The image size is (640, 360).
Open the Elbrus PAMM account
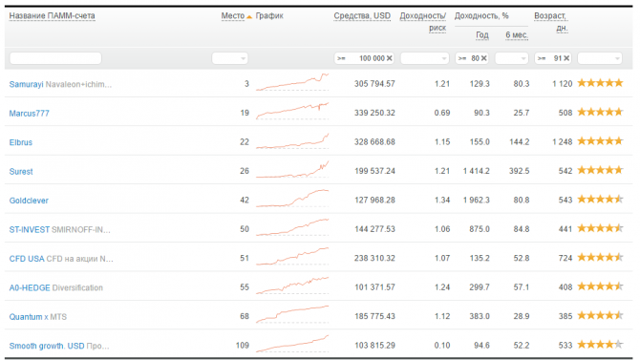click(21, 142)
